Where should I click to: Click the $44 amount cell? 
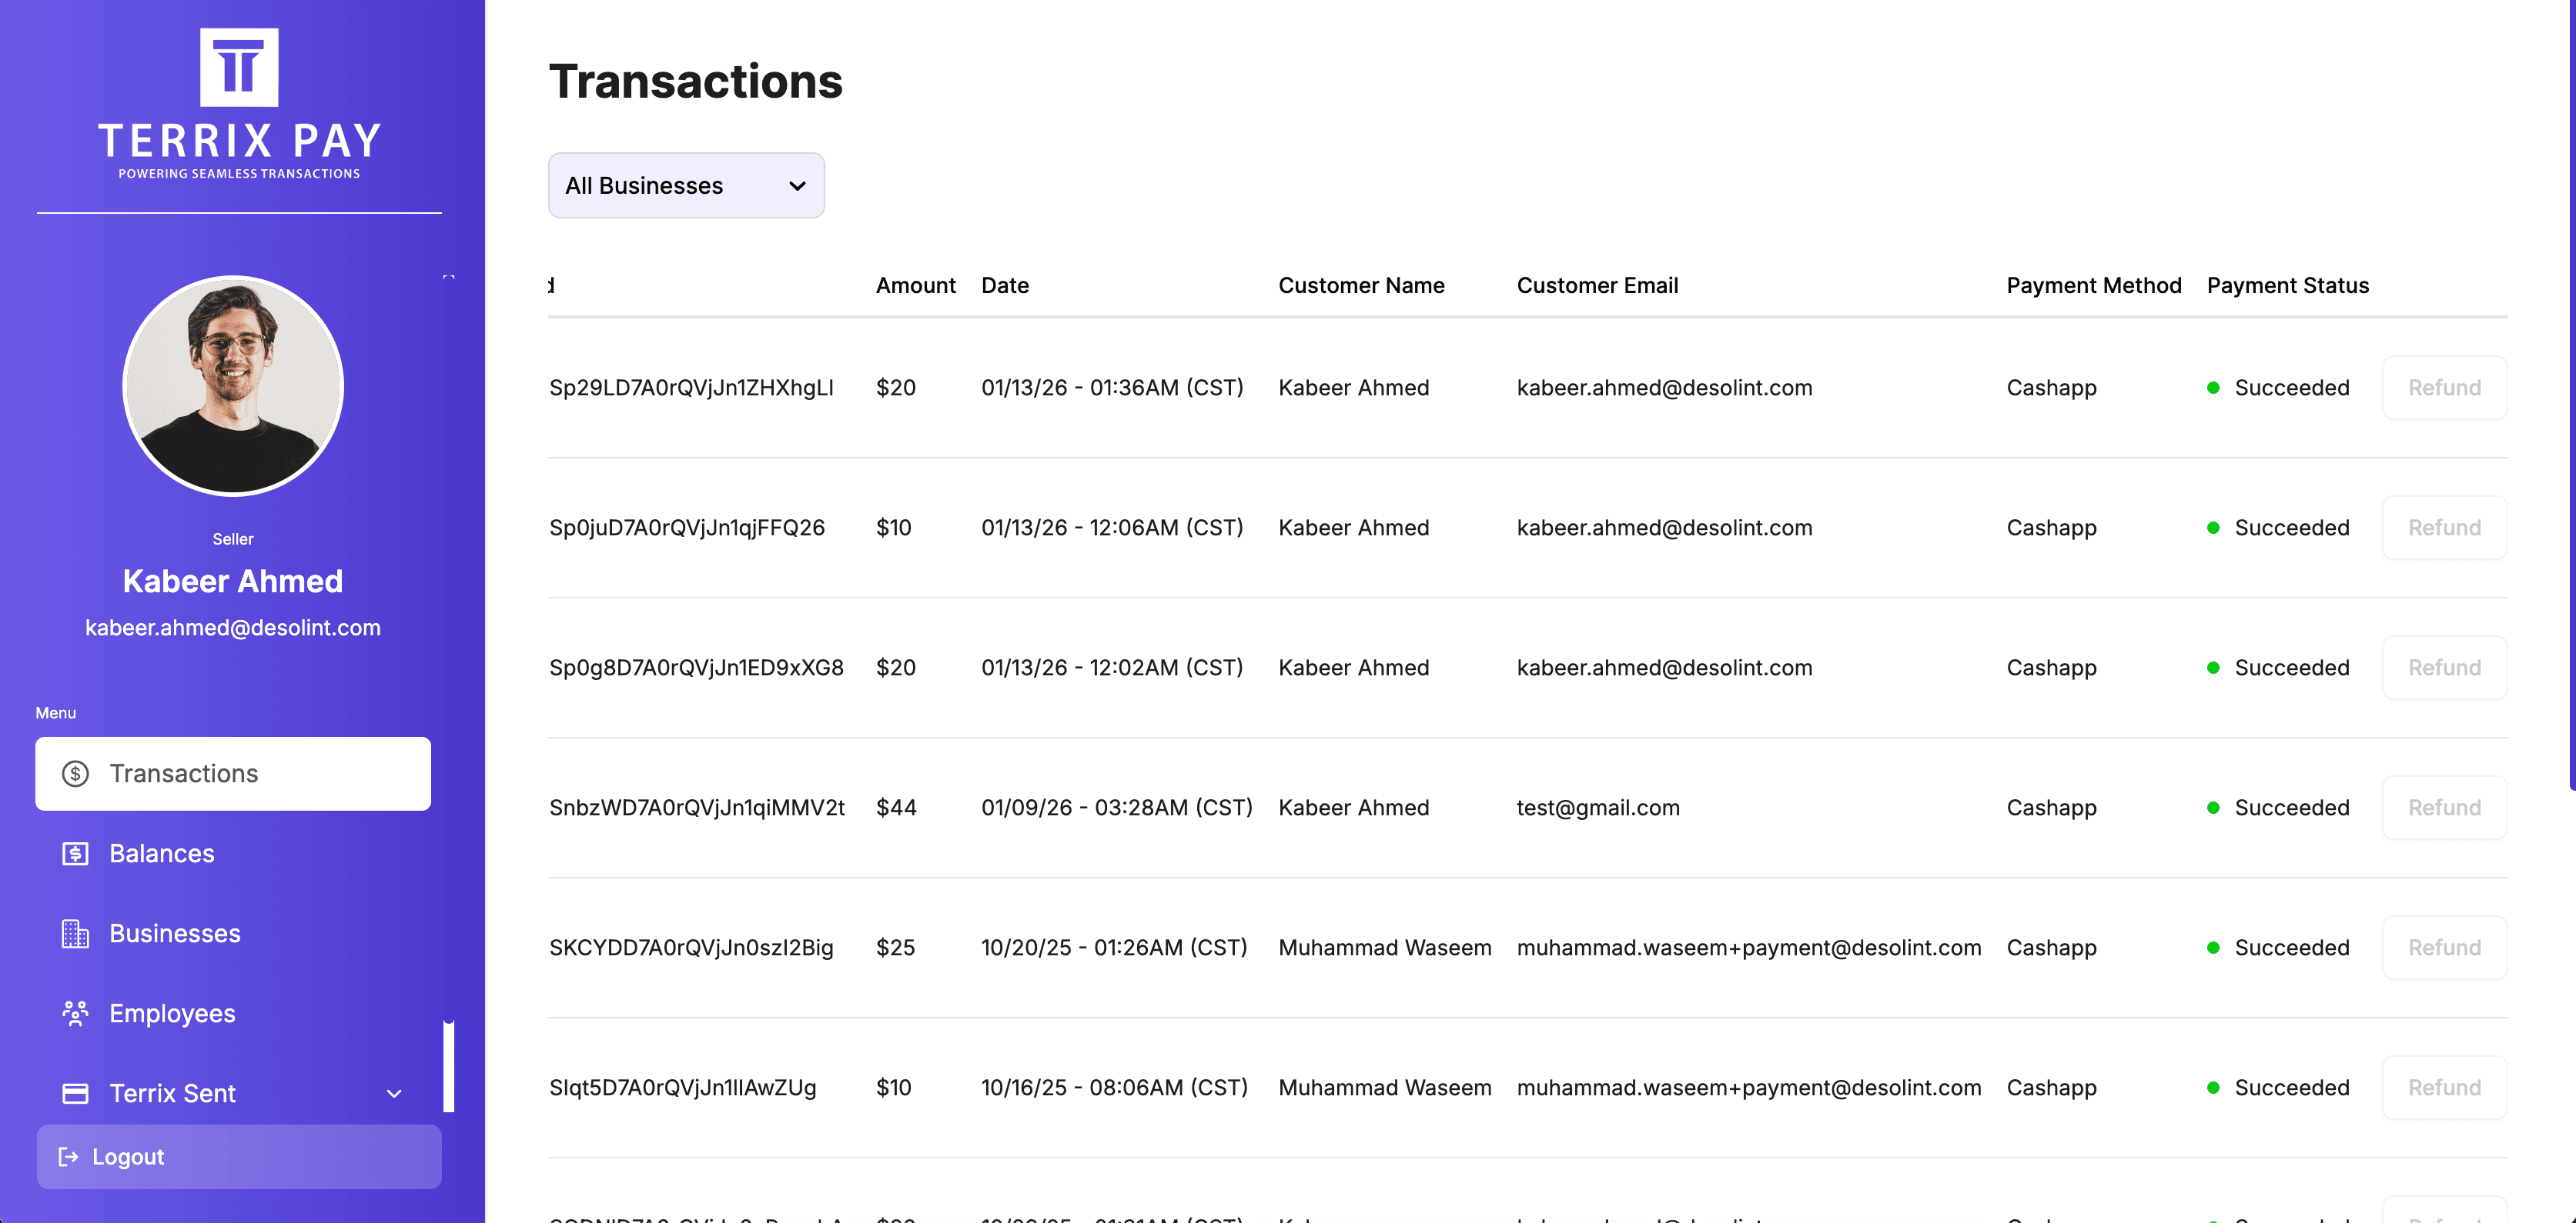(x=896, y=808)
